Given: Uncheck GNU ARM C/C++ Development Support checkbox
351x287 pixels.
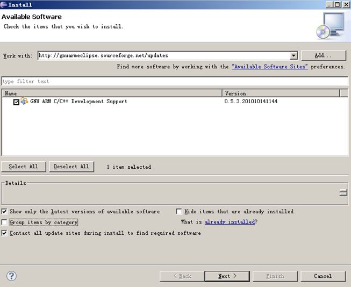Looking at the screenshot, I should pos(16,102).
